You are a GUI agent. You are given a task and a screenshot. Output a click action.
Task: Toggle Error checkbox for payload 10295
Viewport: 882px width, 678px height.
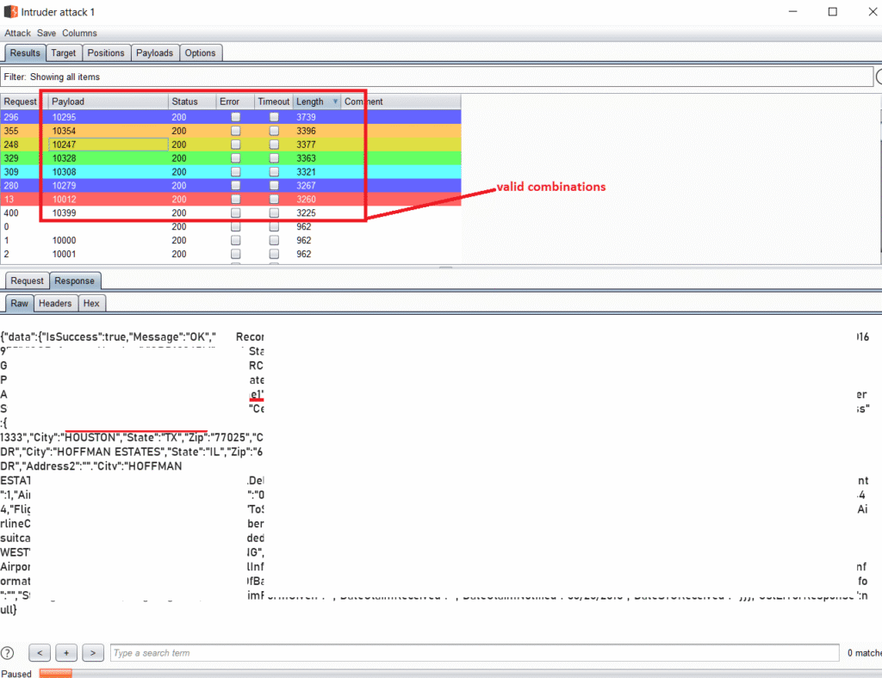pos(235,117)
